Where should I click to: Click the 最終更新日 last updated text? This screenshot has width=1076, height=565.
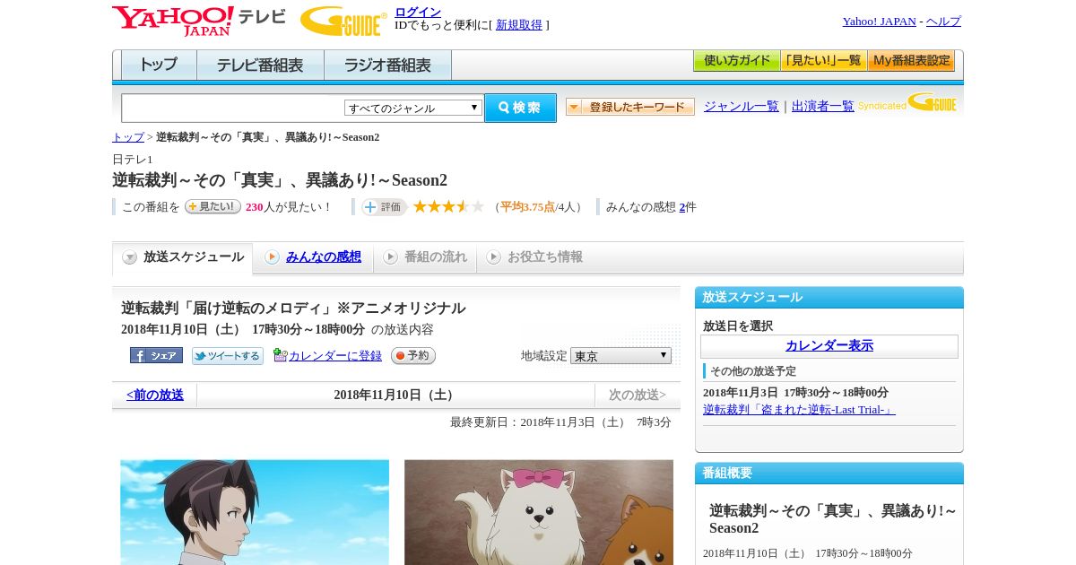tap(560, 422)
